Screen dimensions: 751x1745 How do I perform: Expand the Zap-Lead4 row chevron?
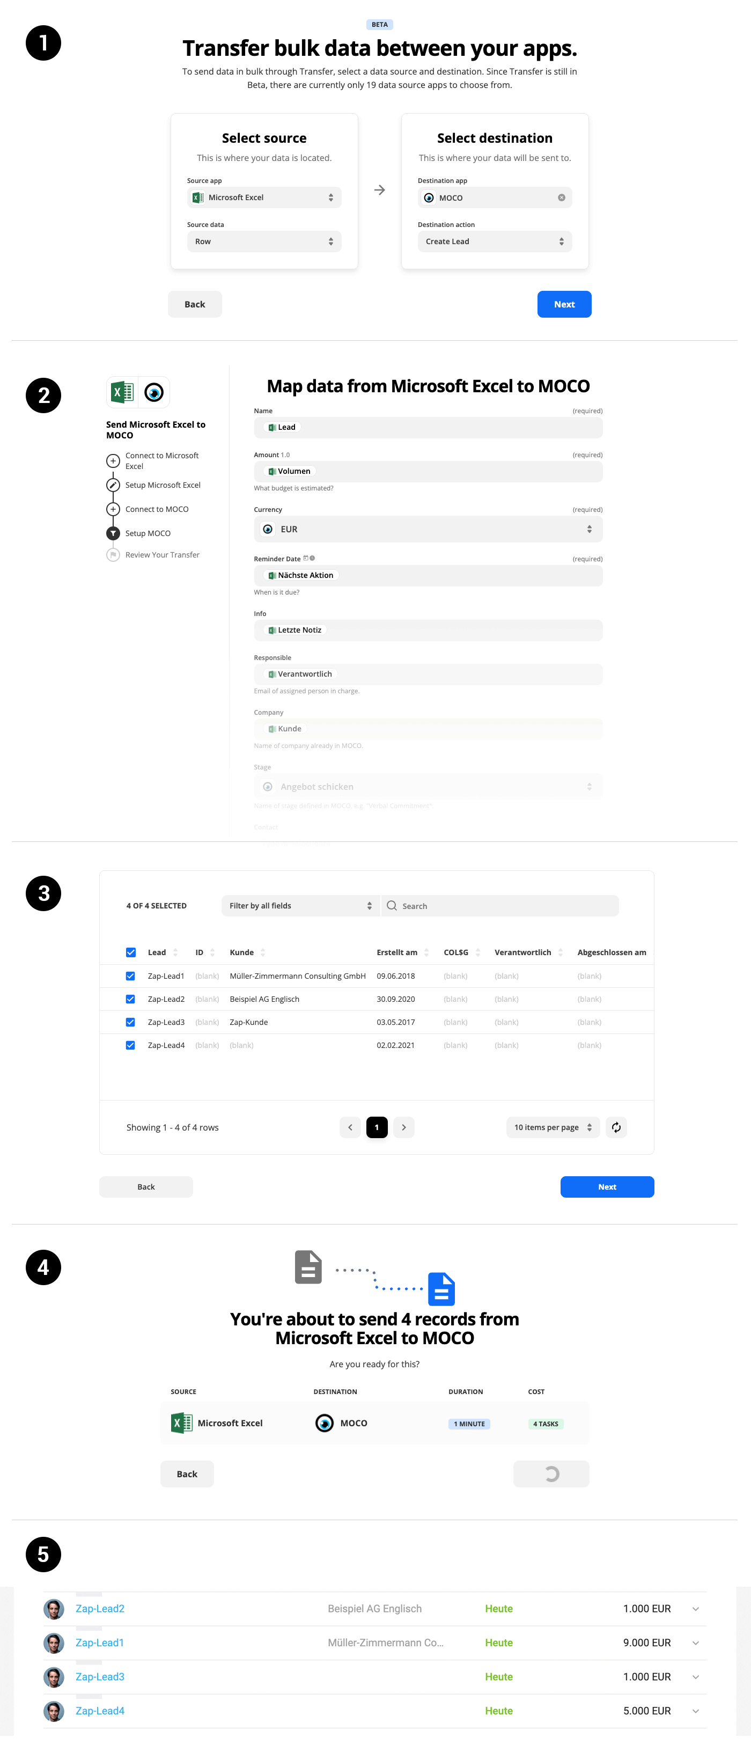pyautogui.click(x=695, y=1711)
